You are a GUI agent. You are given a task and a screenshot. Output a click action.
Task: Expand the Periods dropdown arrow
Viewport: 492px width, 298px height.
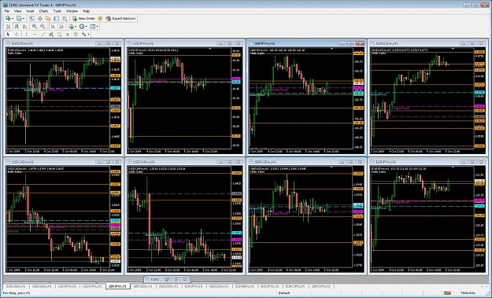click(x=87, y=27)
